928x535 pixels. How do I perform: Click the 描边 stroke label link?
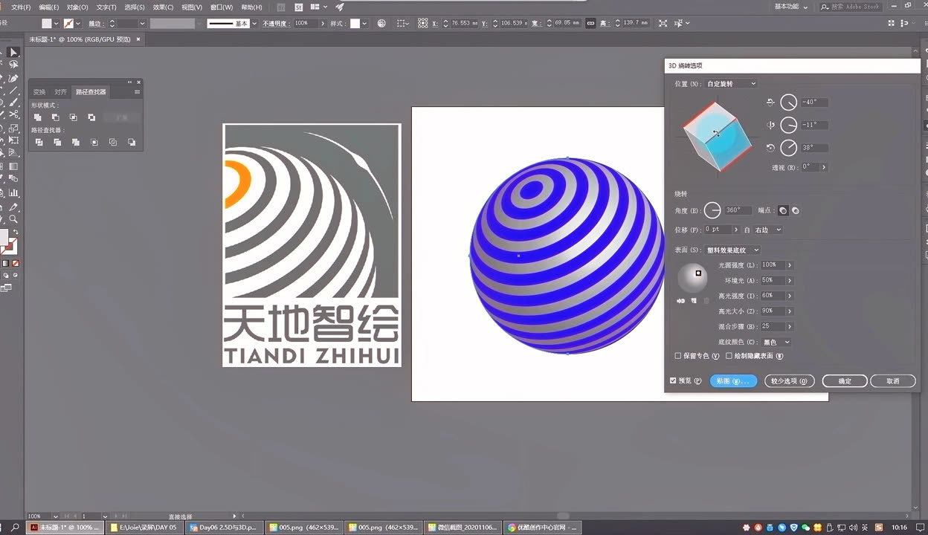click(x=95, y=24)
